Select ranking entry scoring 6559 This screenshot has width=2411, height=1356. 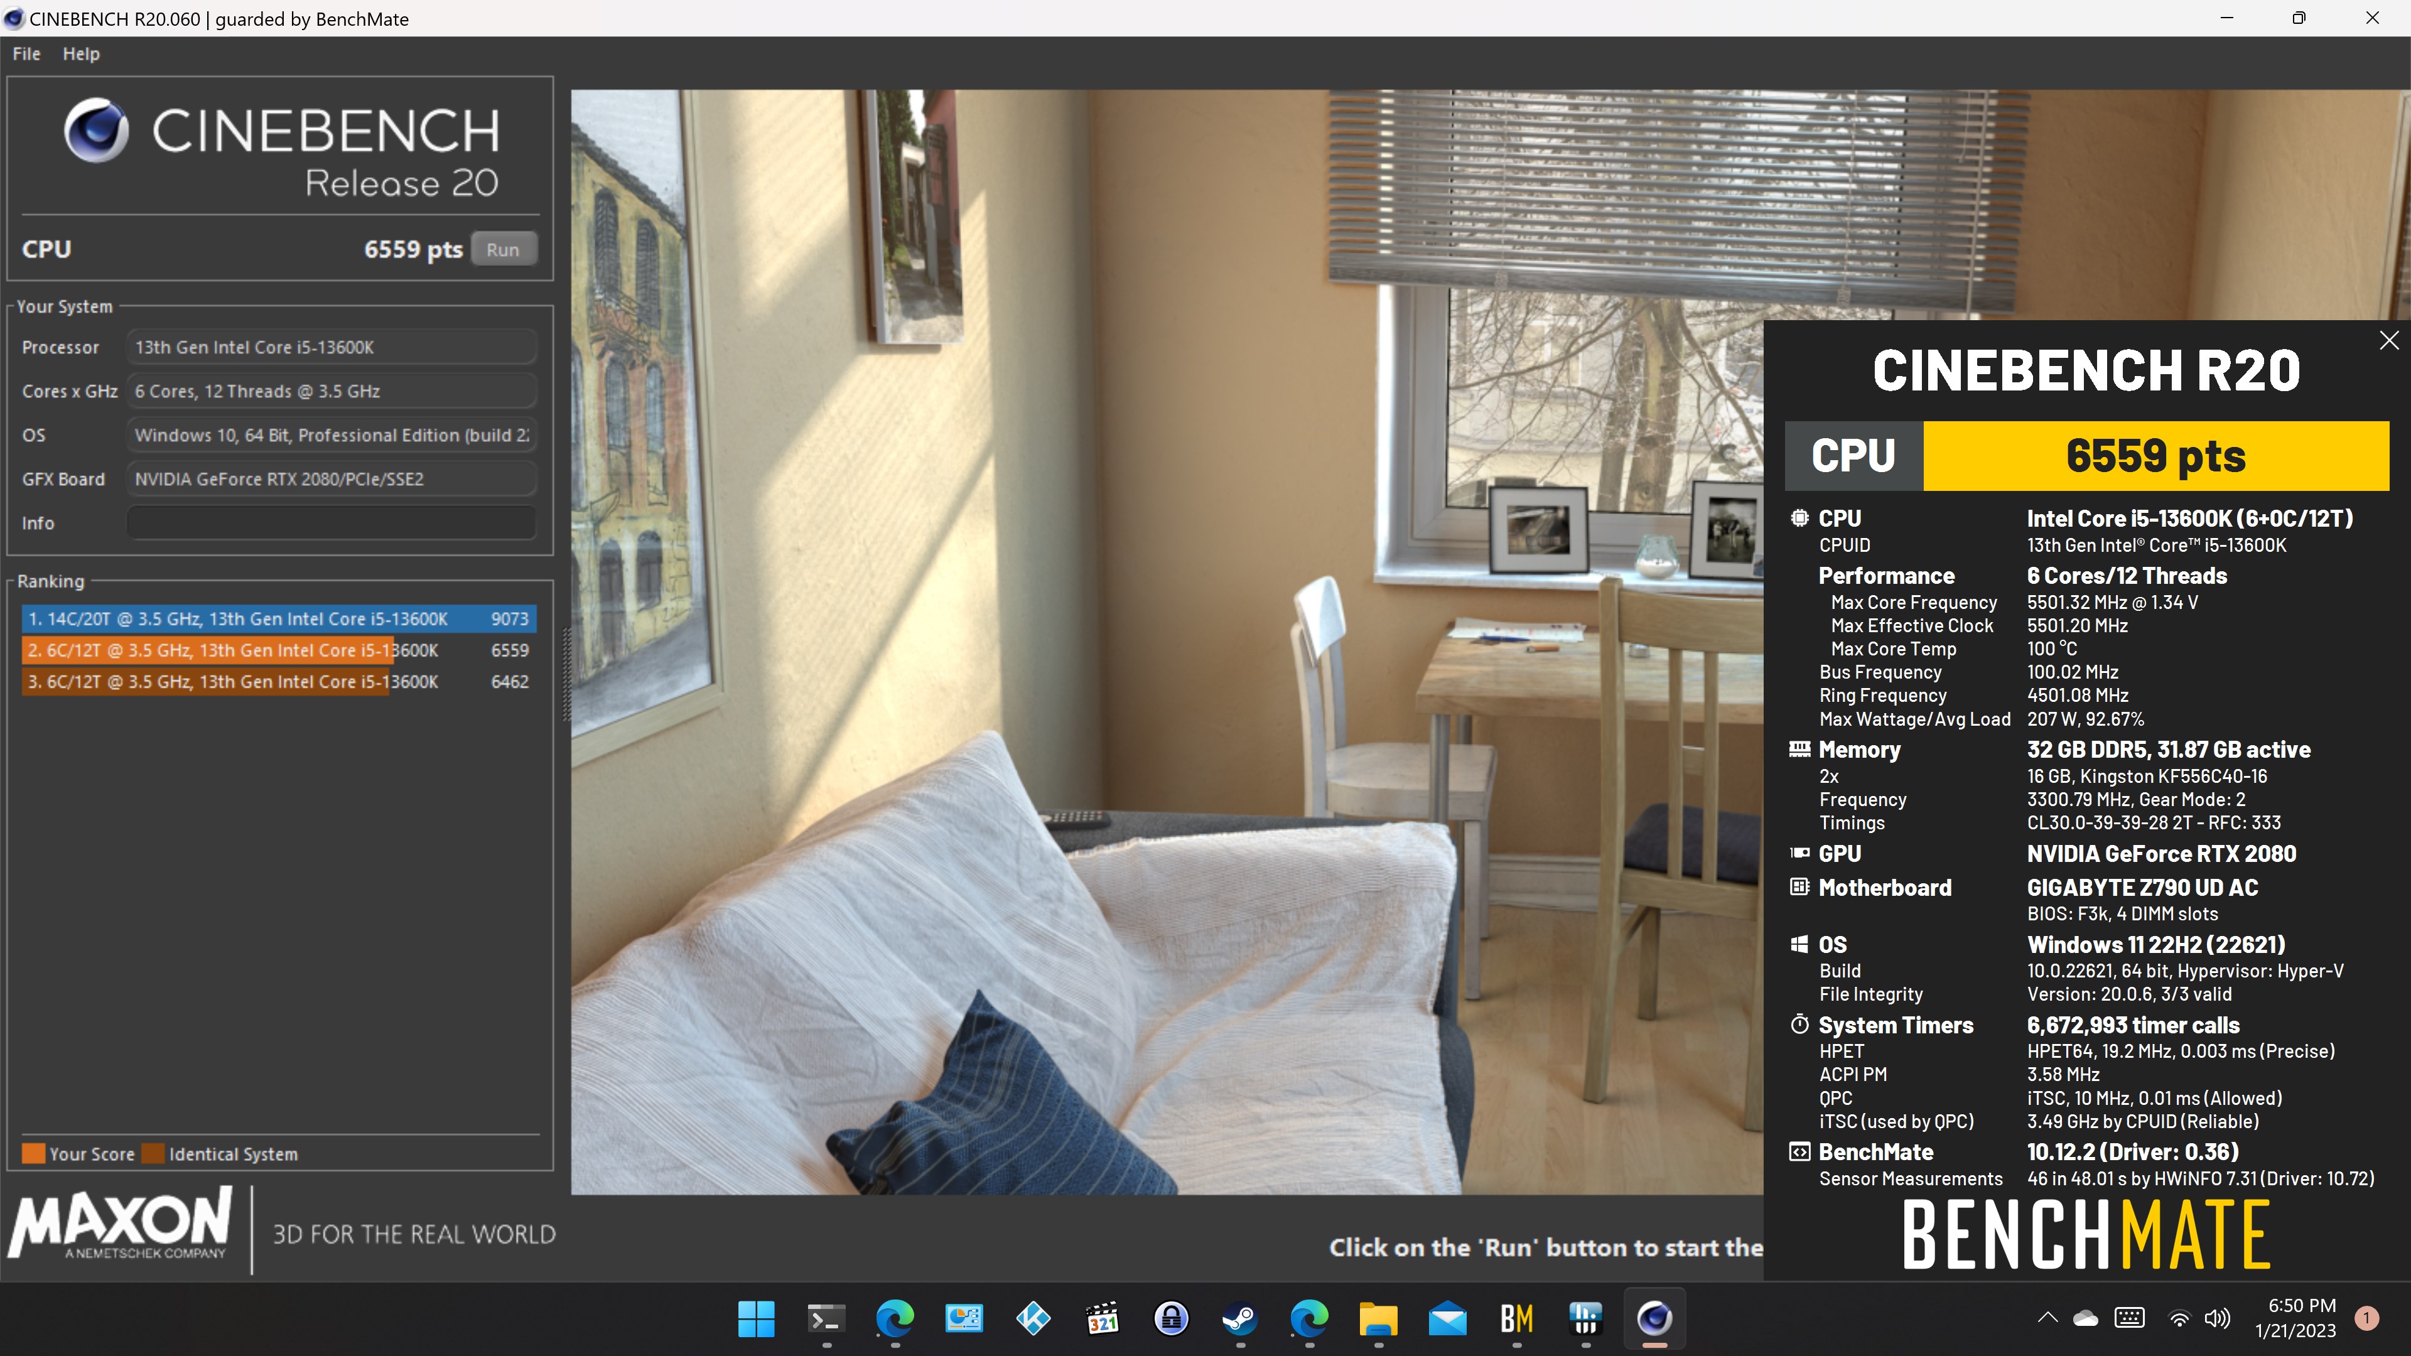pos(279,650)
